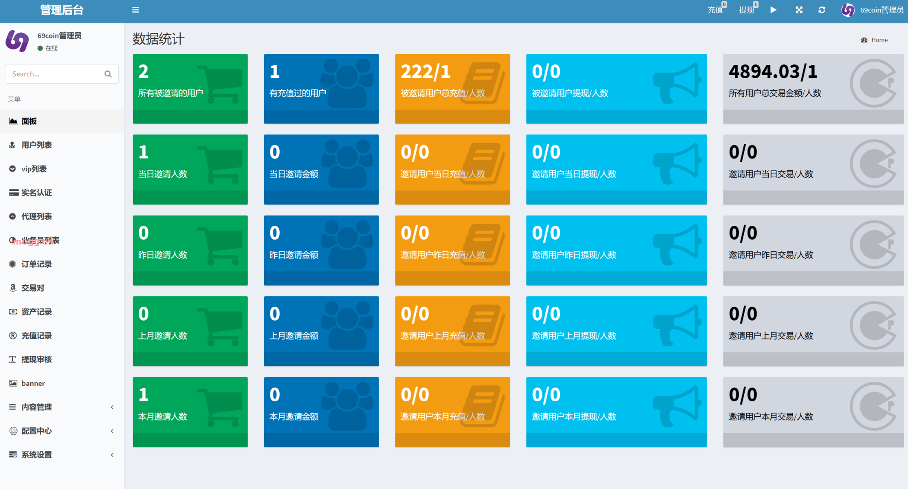
Task: Click the 交易对 sidebar icon
Action: 13,288
